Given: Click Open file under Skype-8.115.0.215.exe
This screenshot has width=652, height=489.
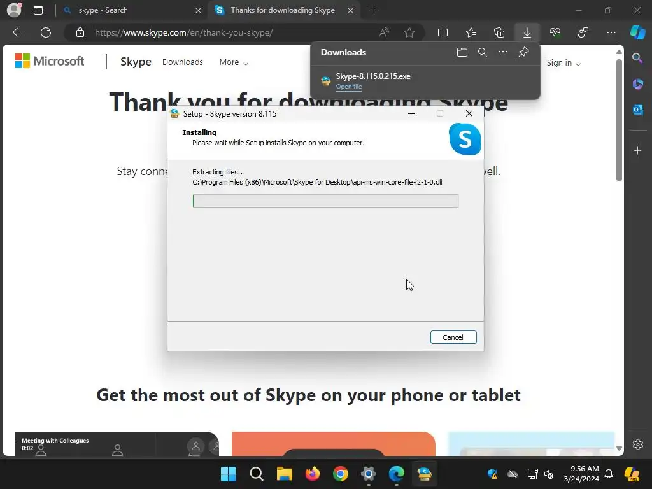Looking at the screenshot, I should point(348,87).
